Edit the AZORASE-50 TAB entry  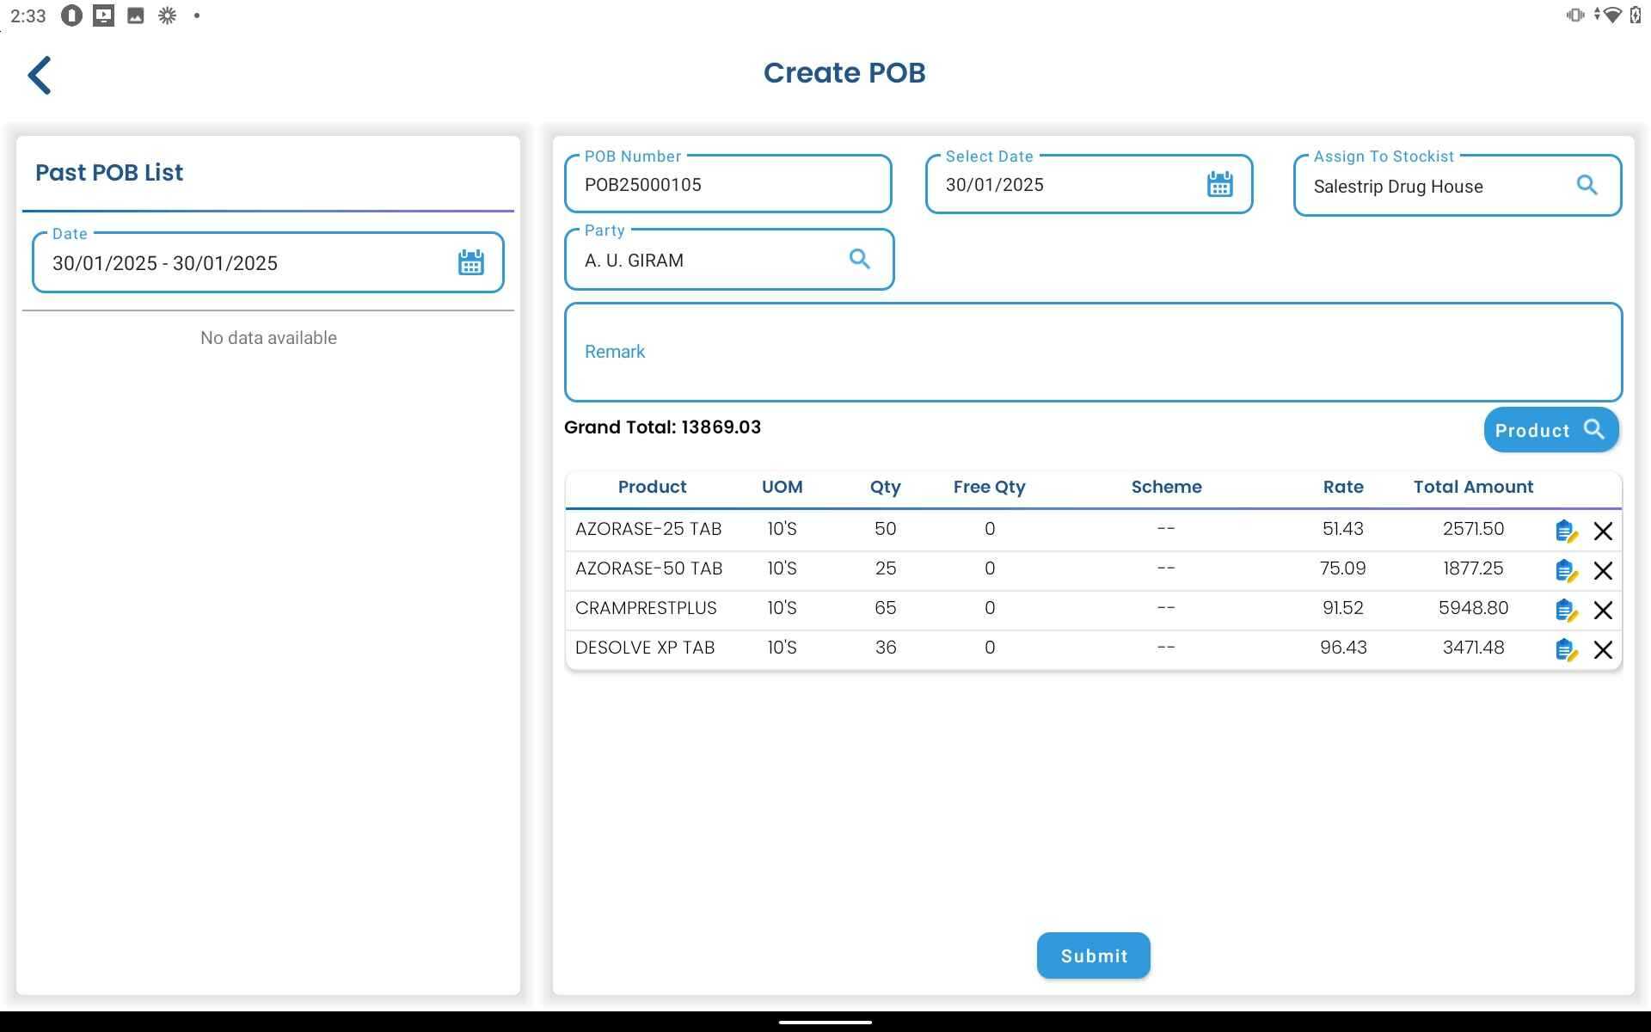pyautogui.click(x=1566, y=571)
